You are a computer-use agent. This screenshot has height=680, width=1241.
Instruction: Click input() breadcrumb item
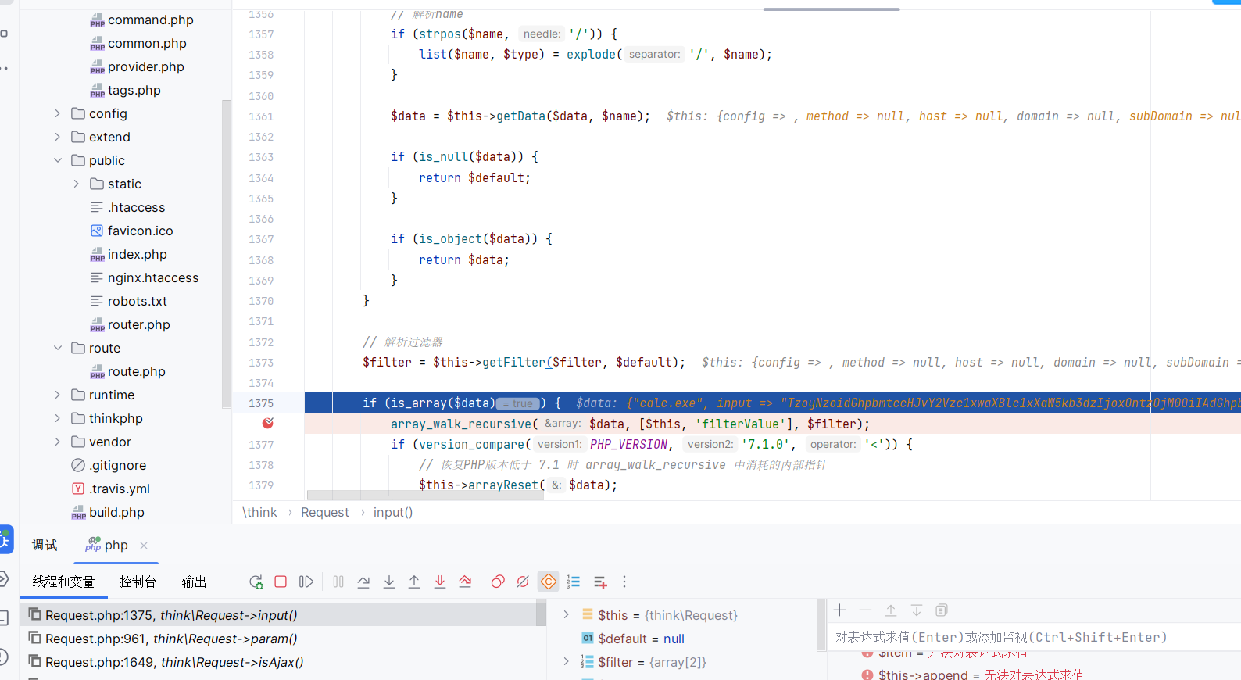pos(393,512)
